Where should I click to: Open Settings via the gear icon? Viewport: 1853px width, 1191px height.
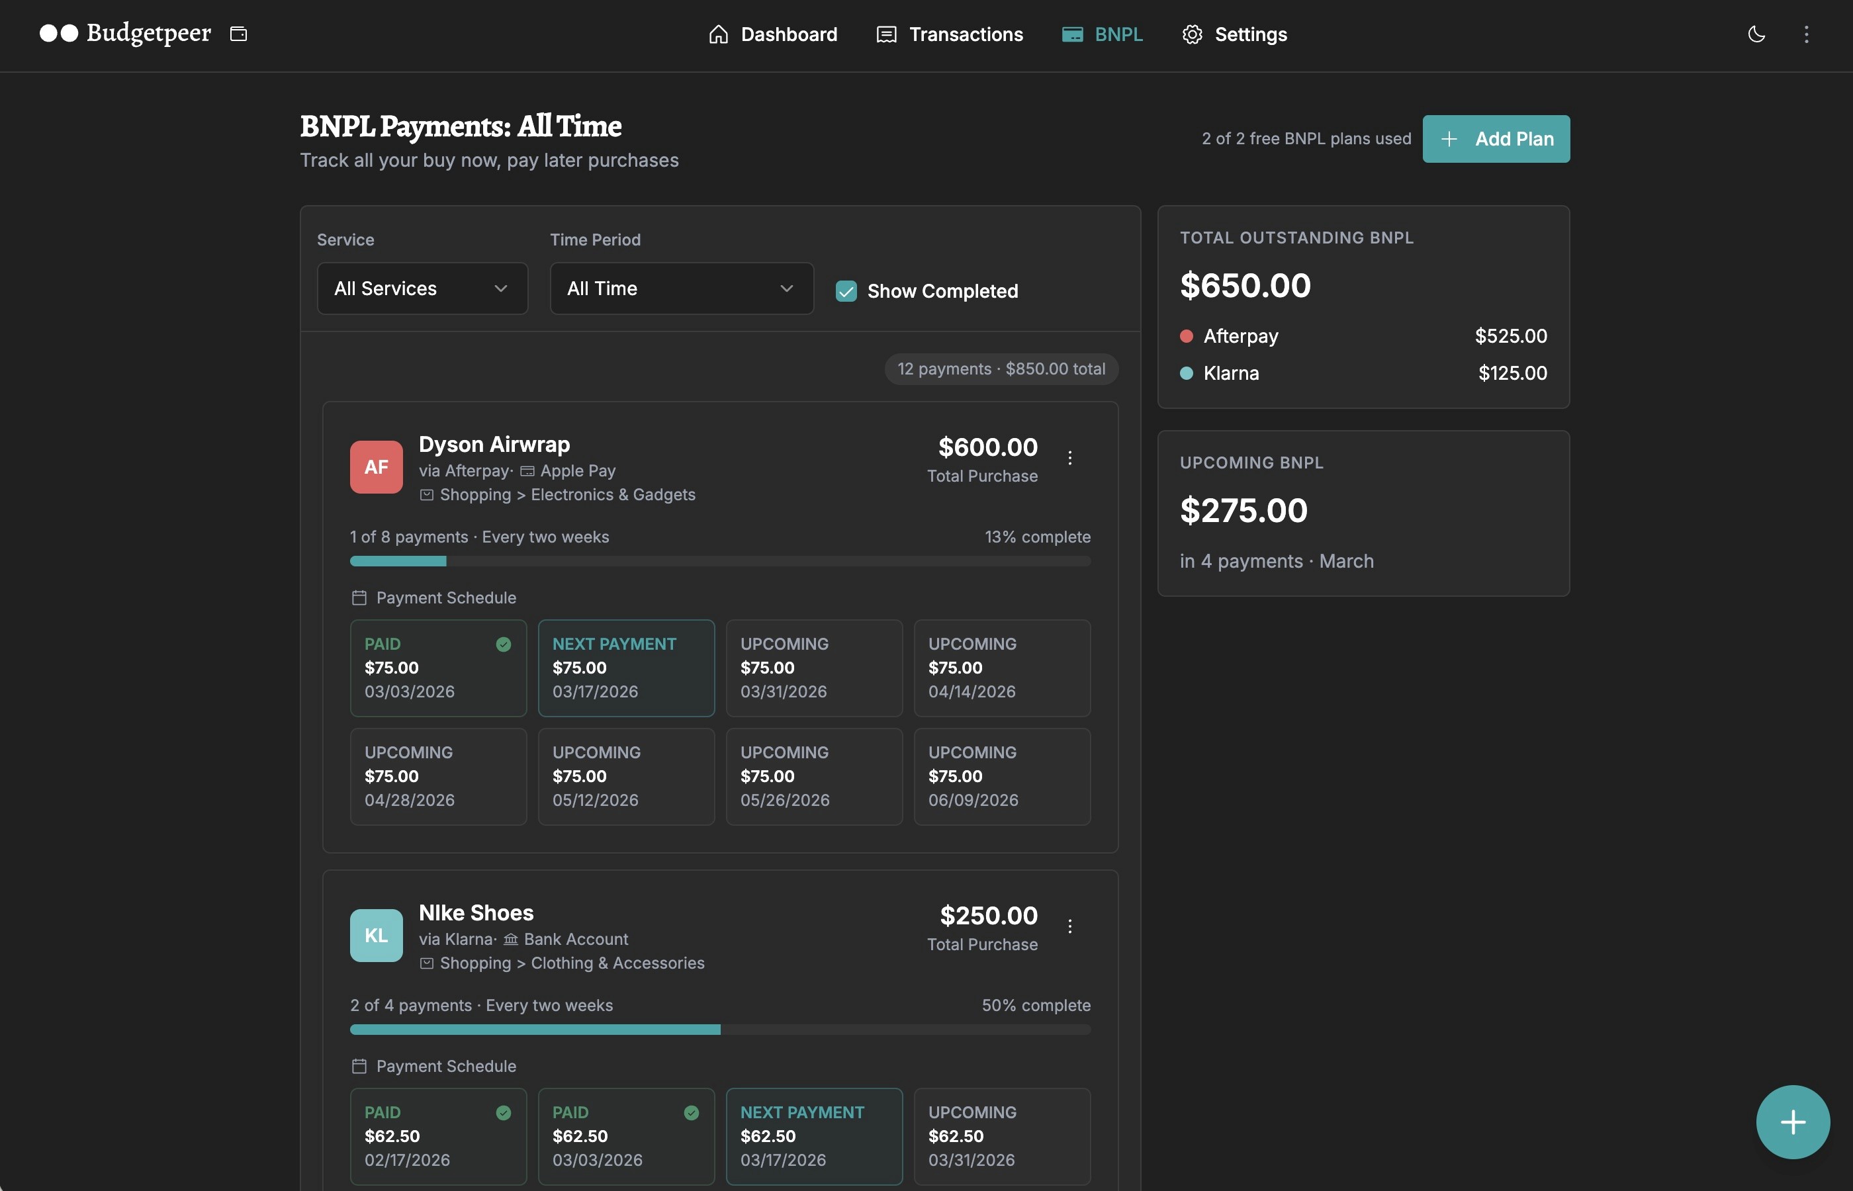click(x=1192, y=34)
